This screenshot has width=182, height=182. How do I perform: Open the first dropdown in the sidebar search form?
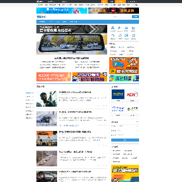128,126
